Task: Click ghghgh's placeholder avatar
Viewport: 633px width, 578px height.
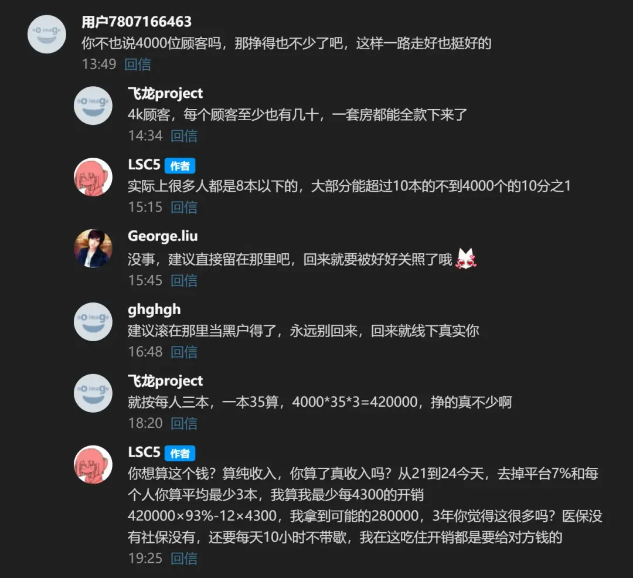Action: point(93,322)
